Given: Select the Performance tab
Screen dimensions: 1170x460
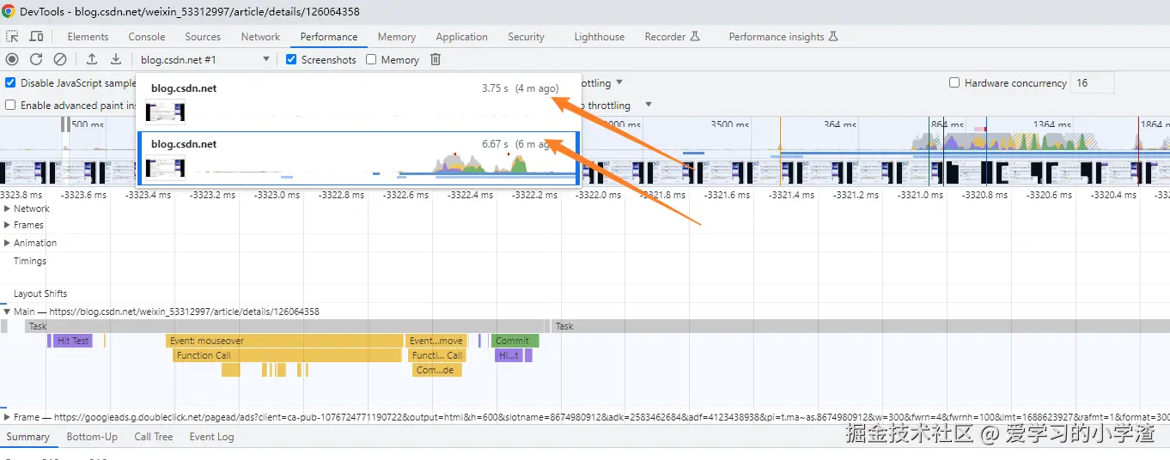Looking at the screenshot, I should point(329,37).
